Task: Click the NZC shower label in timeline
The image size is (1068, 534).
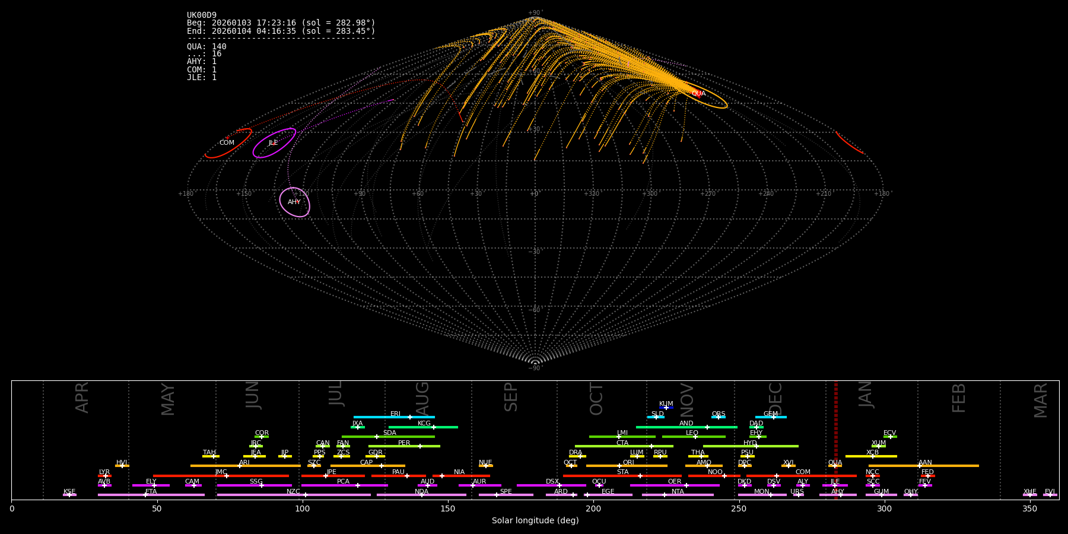Action: coord(293,492)
